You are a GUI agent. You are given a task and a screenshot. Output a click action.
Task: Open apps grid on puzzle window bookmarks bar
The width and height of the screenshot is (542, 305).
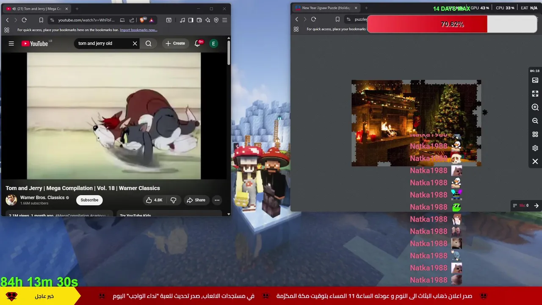pyautogui.click(x=296, y=29)
